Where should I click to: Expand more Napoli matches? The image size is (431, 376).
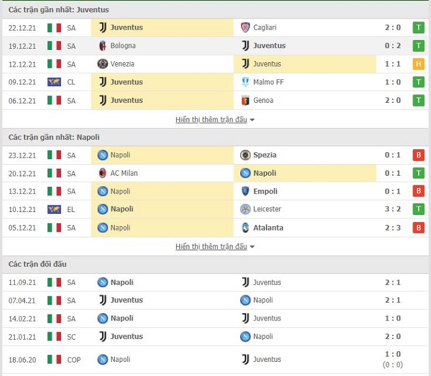click(x=215, y=247)
